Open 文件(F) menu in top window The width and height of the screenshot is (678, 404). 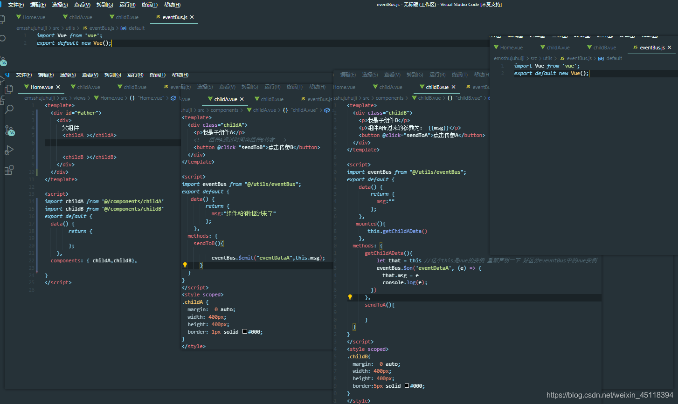16,5
